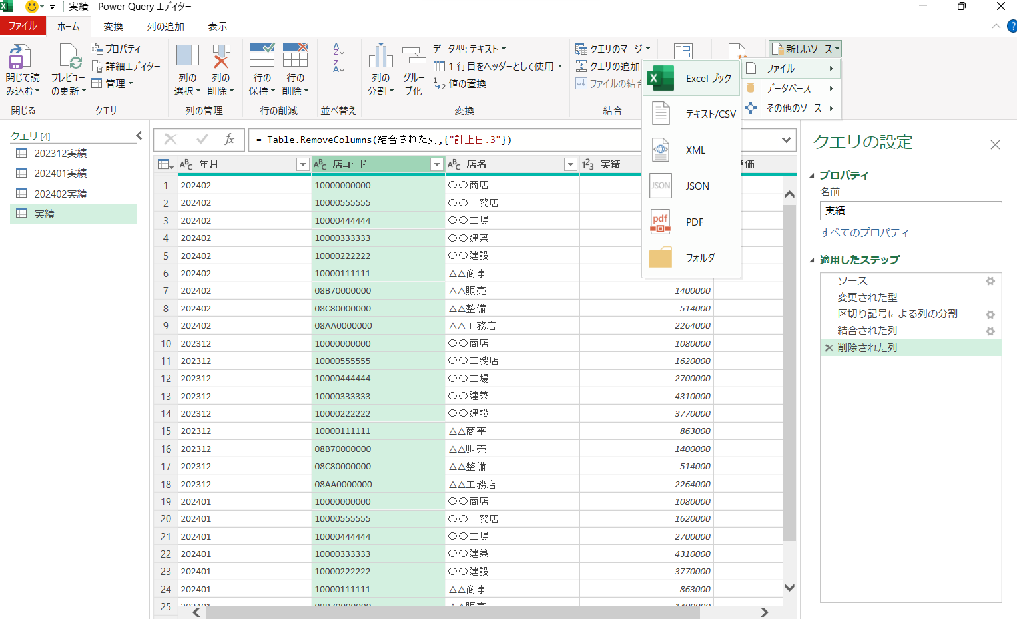Click the vertical scrollbar down arrow
The image size is (1017, 619).
[789, 588]
